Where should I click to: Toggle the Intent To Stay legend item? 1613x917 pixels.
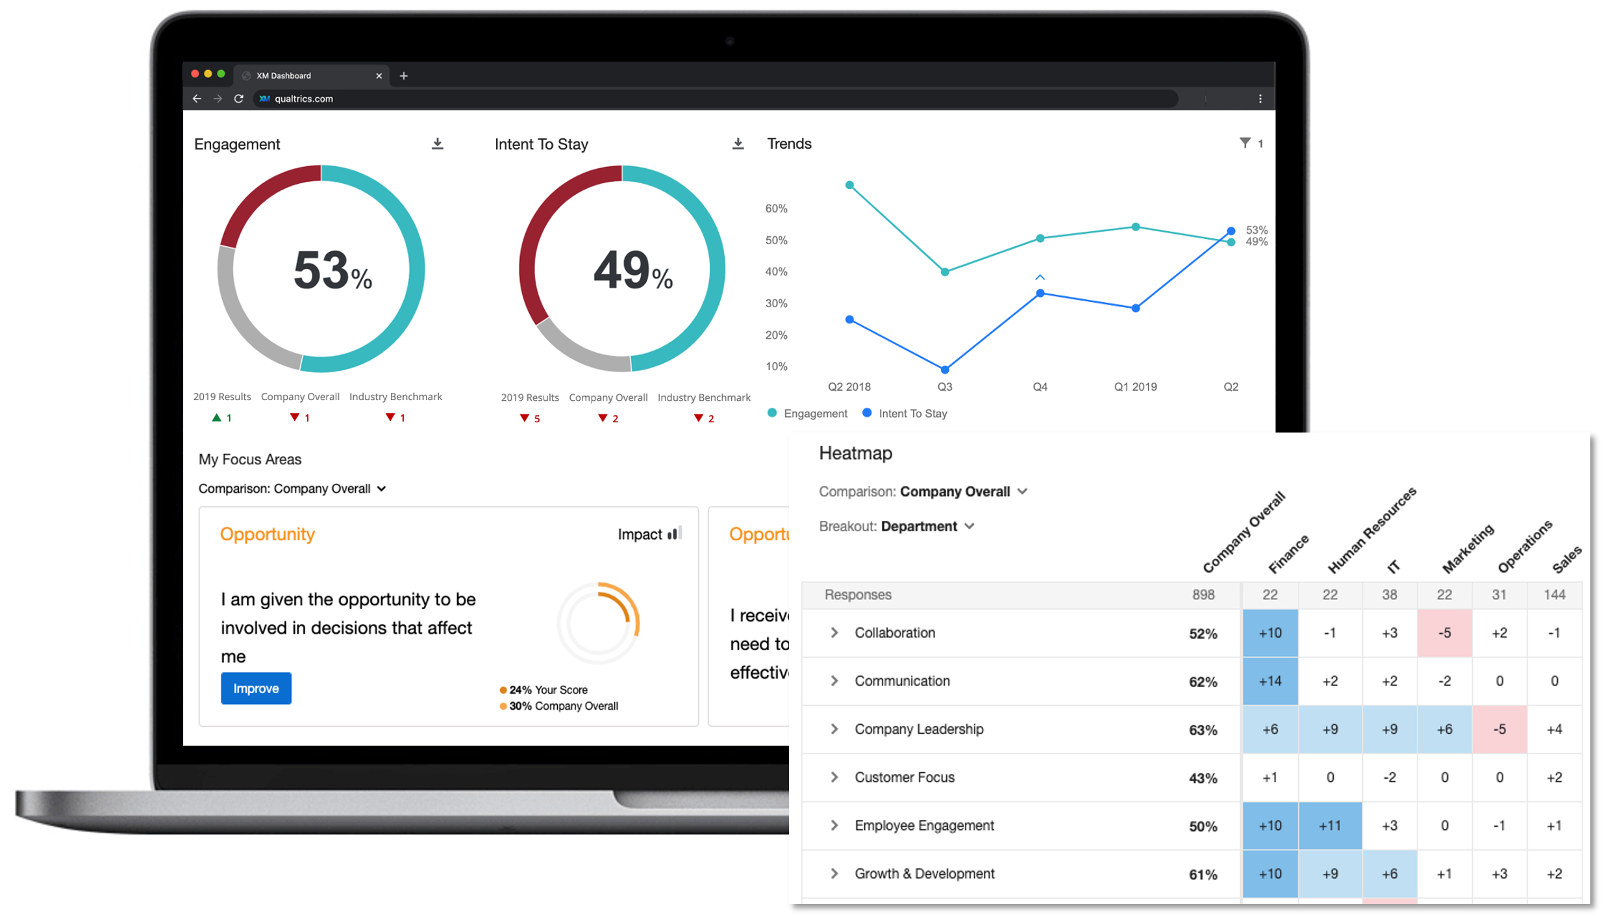point(905,413)
